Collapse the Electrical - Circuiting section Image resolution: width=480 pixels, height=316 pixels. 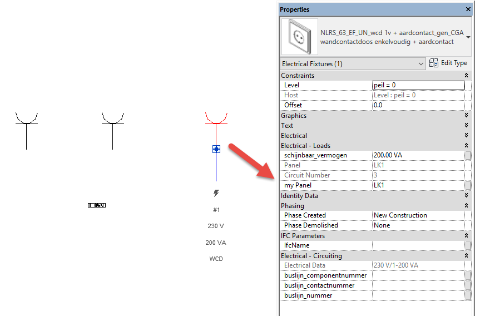(466, 256)
